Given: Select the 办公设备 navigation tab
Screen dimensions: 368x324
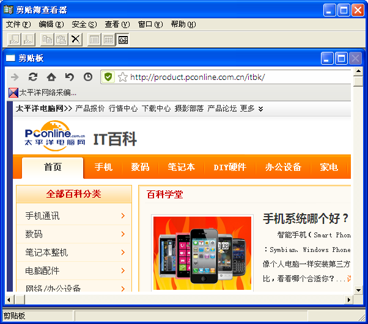Looking at the screenshot, I should [283, 167].
